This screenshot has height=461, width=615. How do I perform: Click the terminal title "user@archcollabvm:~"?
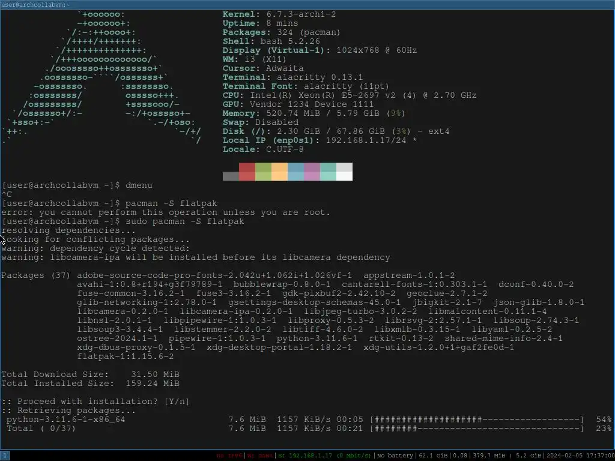(x=35, y=4)
